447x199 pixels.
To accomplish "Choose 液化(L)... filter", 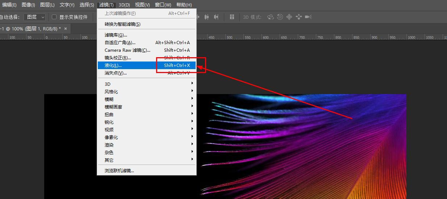I will coord(147,65).
